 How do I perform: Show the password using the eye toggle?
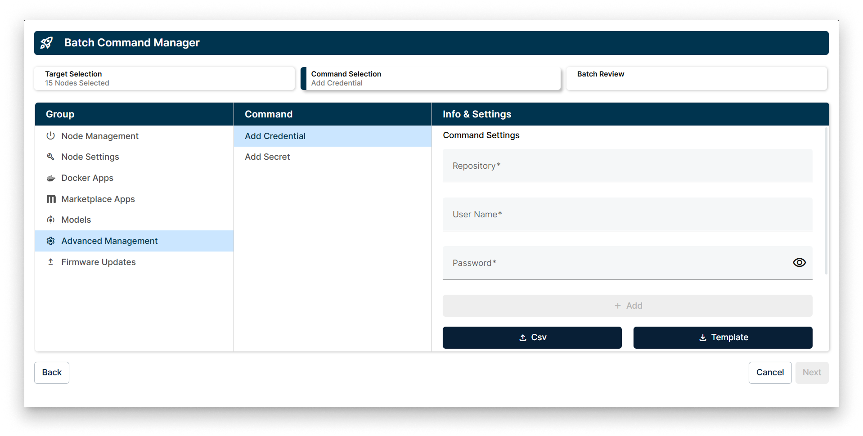(799, 262)
